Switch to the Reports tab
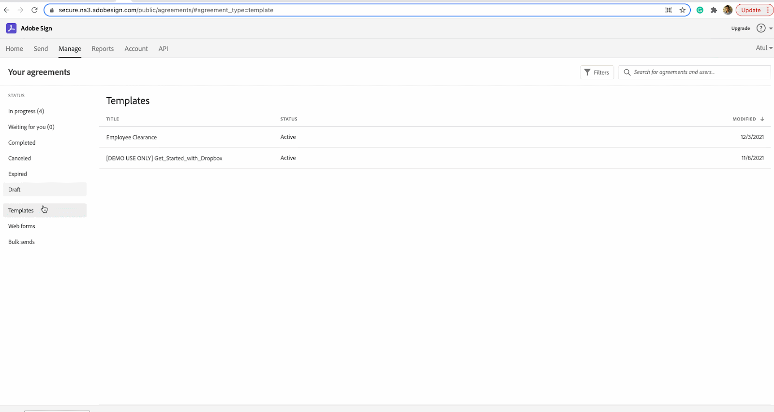The width and height of the screenshot is (774, 412). coord(103,49)
